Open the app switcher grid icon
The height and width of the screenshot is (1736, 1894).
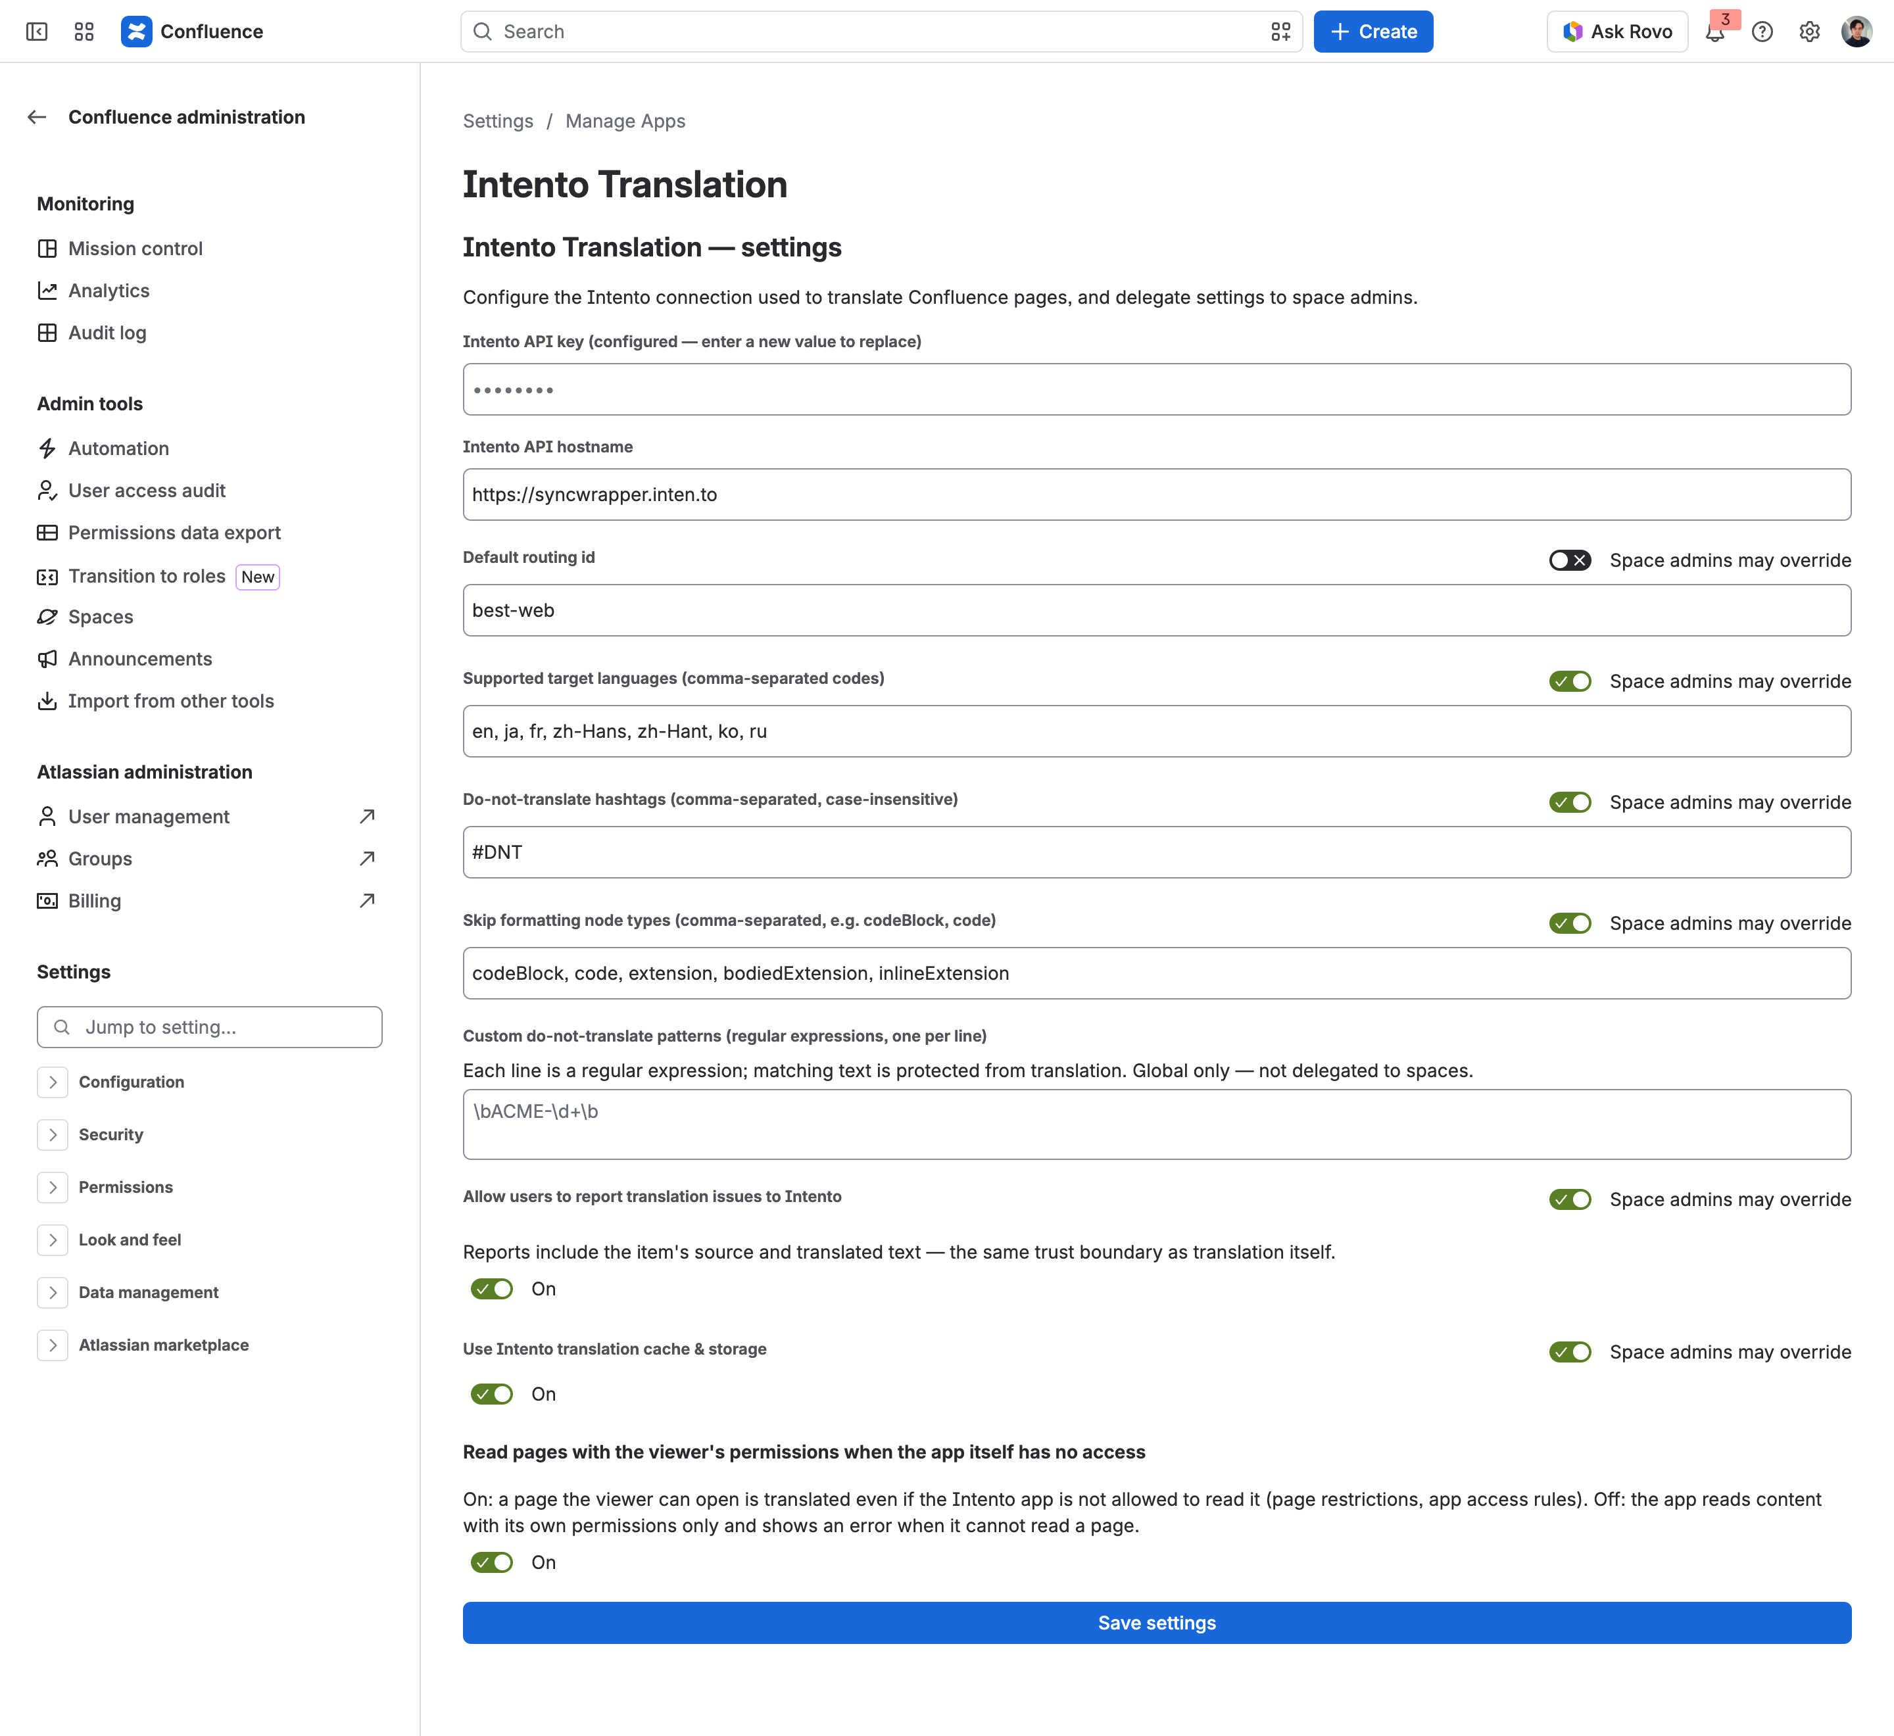pos(84,32)
